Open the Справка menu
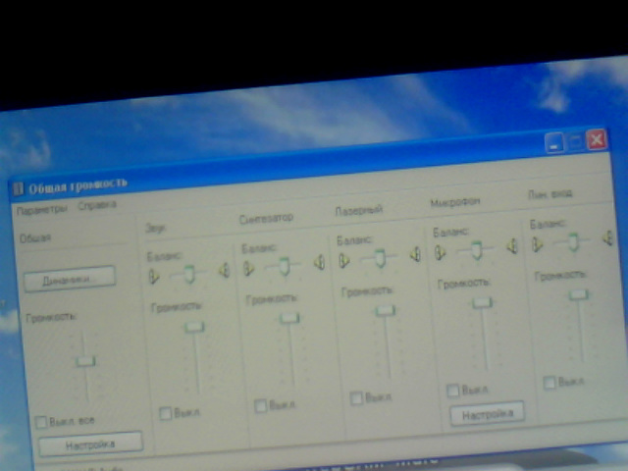Viewport: 628px width, 471px height. coord(97,205)
